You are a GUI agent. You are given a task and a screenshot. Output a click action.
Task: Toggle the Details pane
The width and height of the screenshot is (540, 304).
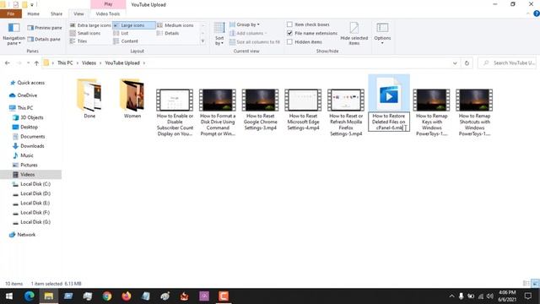point(44,40)
